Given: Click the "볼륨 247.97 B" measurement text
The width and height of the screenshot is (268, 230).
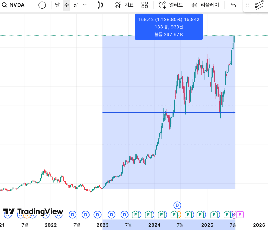Looking at the screenshot, I should click(x=169, y=34).
